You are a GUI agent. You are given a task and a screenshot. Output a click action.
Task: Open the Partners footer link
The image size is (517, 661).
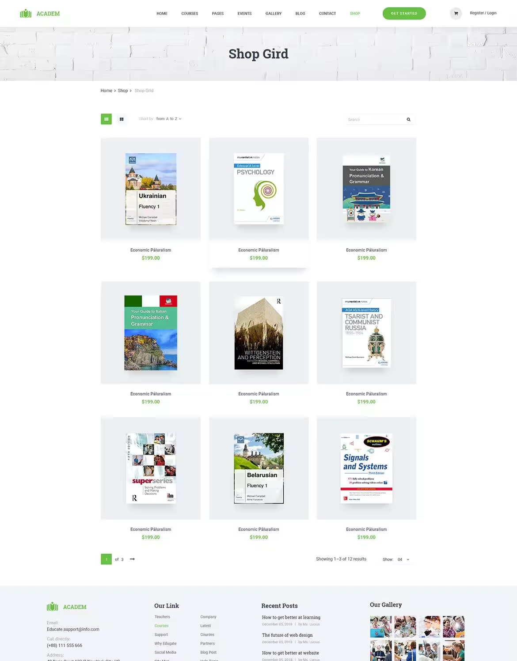207,643
